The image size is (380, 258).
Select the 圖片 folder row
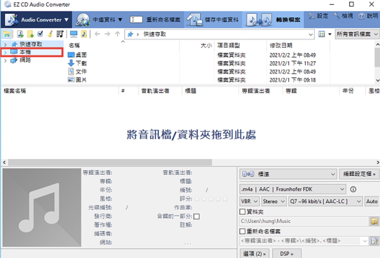(x=78, y=80)
